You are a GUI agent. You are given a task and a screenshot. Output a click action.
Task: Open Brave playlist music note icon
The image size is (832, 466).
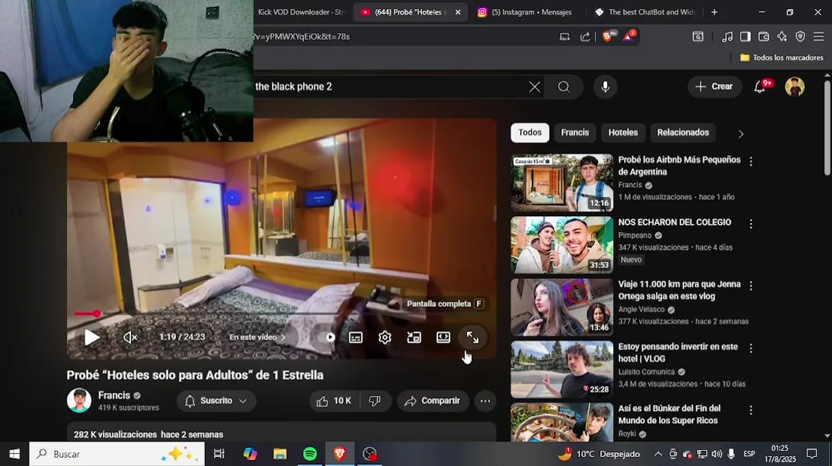click(728, 37)
